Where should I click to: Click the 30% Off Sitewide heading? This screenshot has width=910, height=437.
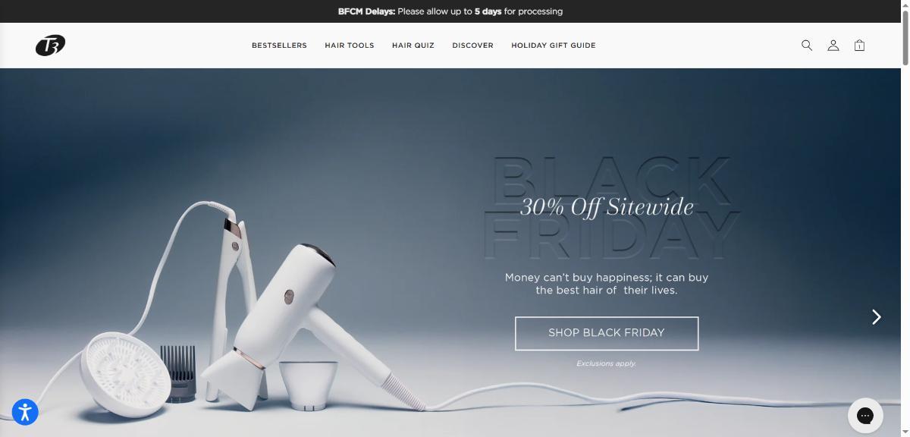(607, 207)
